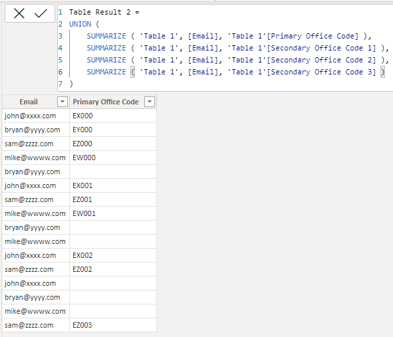This screenshot has height=337, width=393.
Task: Place cursor on 'Table Result 2 =' line
Action: pos(104,12)
